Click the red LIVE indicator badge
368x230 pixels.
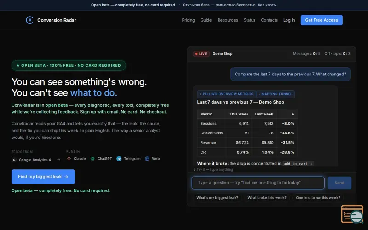tap(201, 54)
